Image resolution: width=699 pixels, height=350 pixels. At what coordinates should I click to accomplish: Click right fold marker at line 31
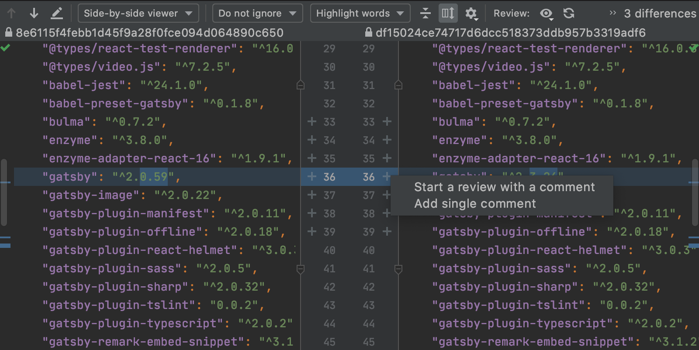(x=398, y=85)
